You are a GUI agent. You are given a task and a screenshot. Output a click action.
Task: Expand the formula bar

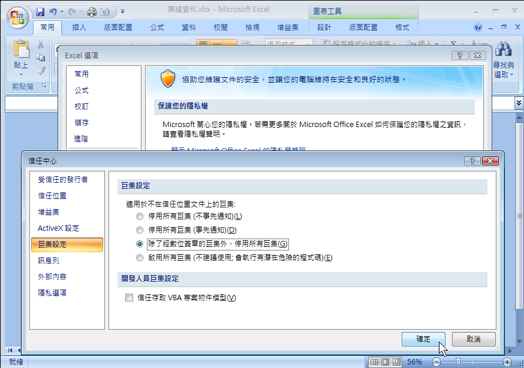tap(519, 103)
